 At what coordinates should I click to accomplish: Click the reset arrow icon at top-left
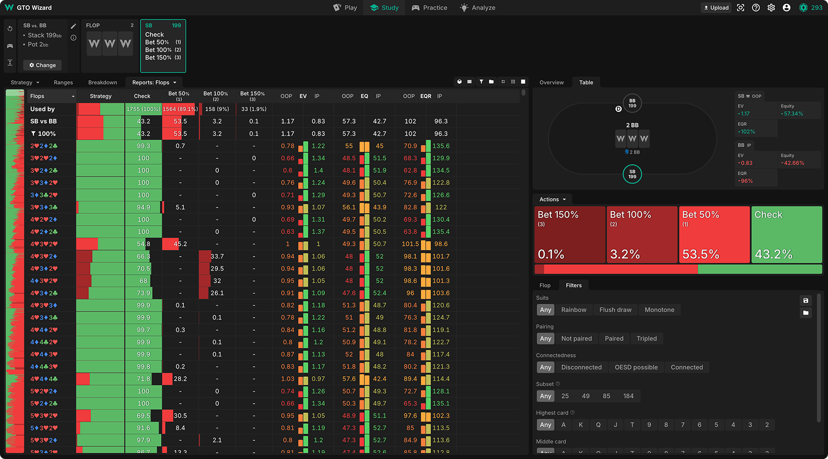(x=10, y=29)
